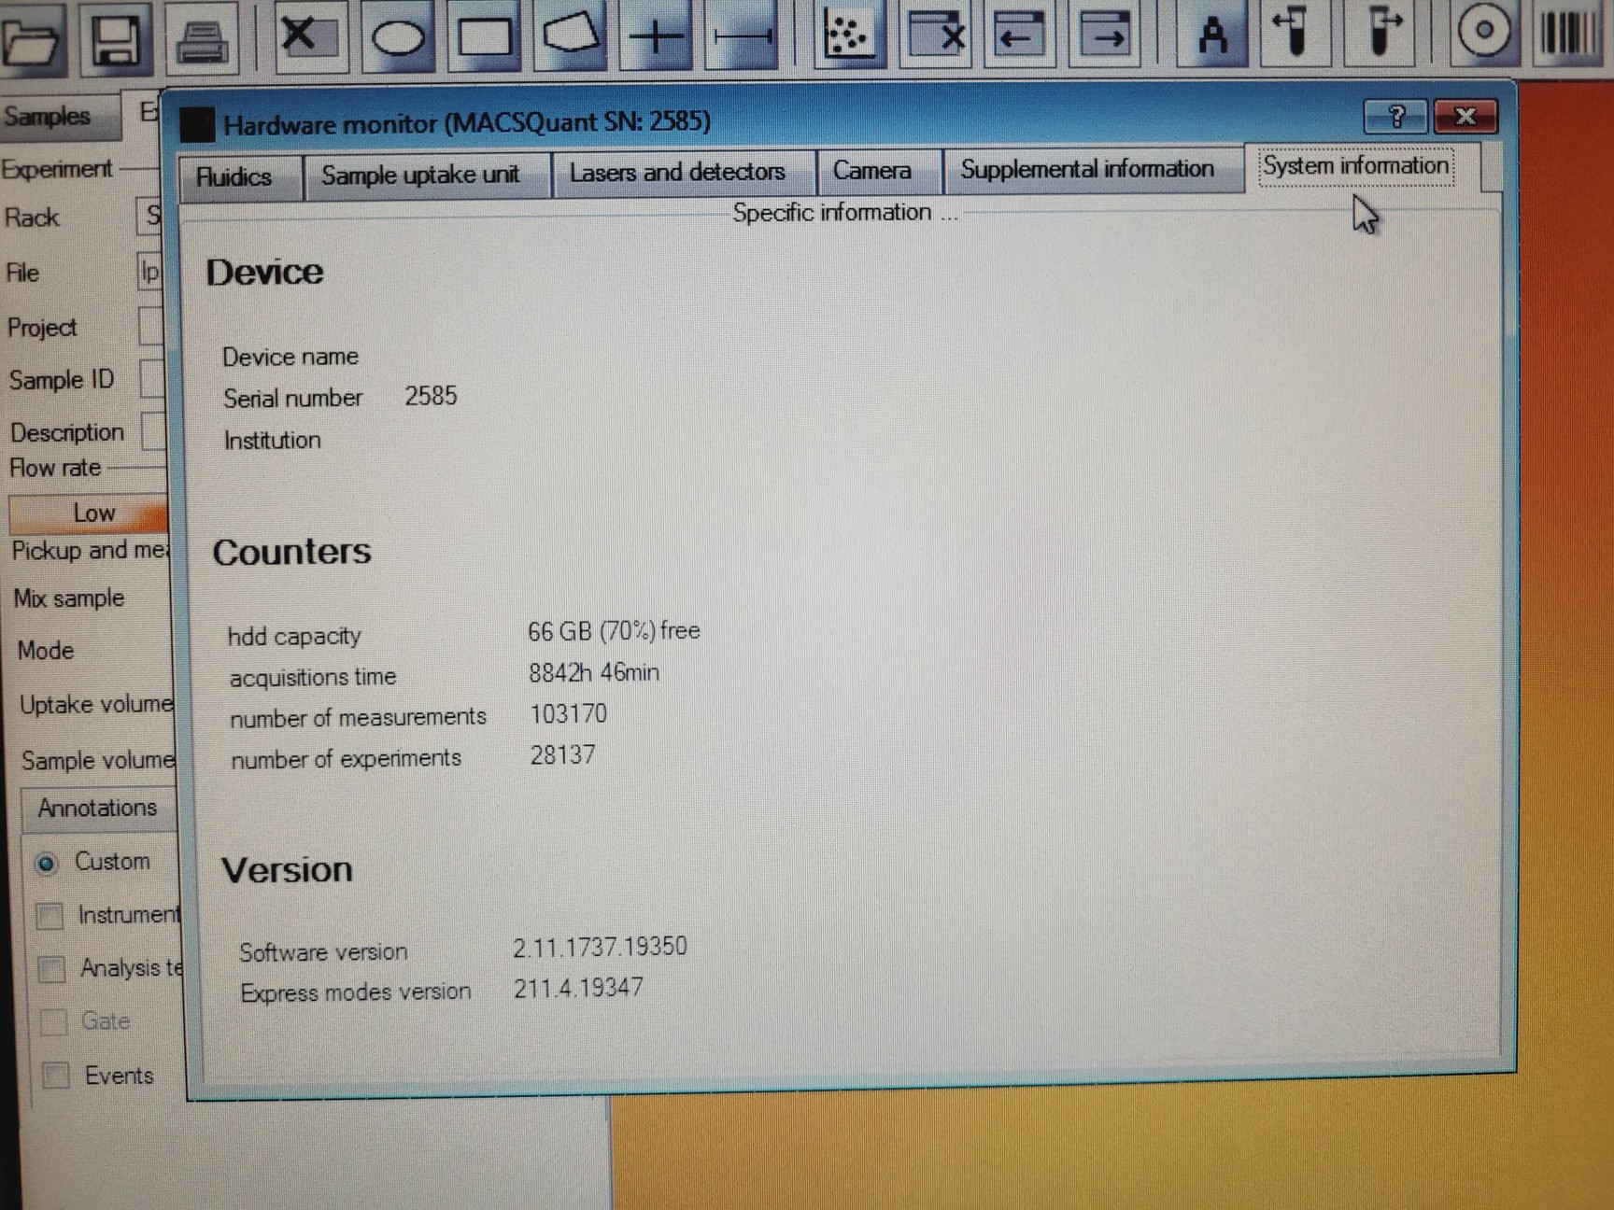Select the interval gate tool
1614x1210 pixels.
[x=740, y=36]
